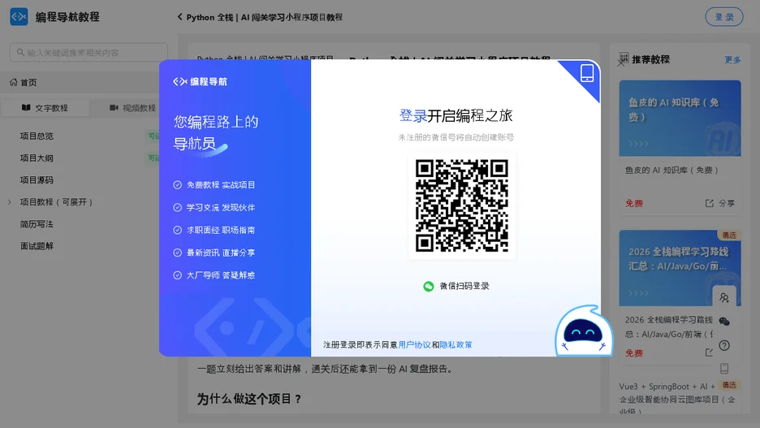
Task: Click the 推荐教程 panel header icon
Action: coord(624,58)
